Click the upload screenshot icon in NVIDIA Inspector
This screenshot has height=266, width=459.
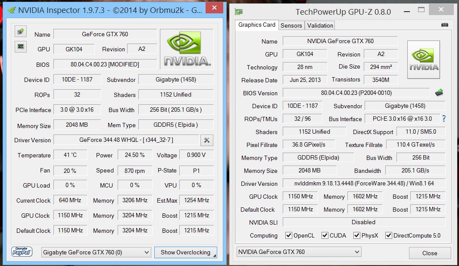click(x=21, y=31)
